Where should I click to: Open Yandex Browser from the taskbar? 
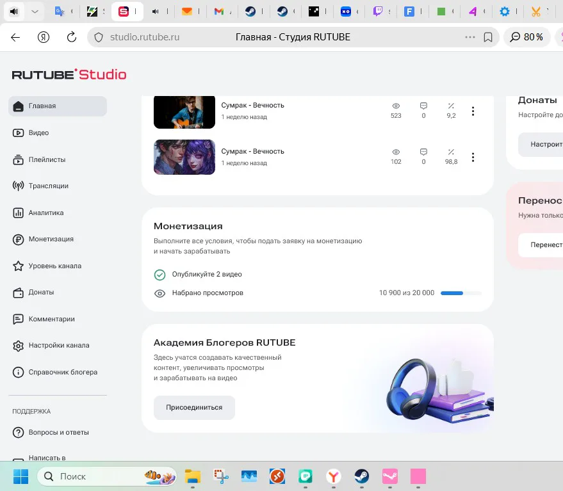click(334, 477)
